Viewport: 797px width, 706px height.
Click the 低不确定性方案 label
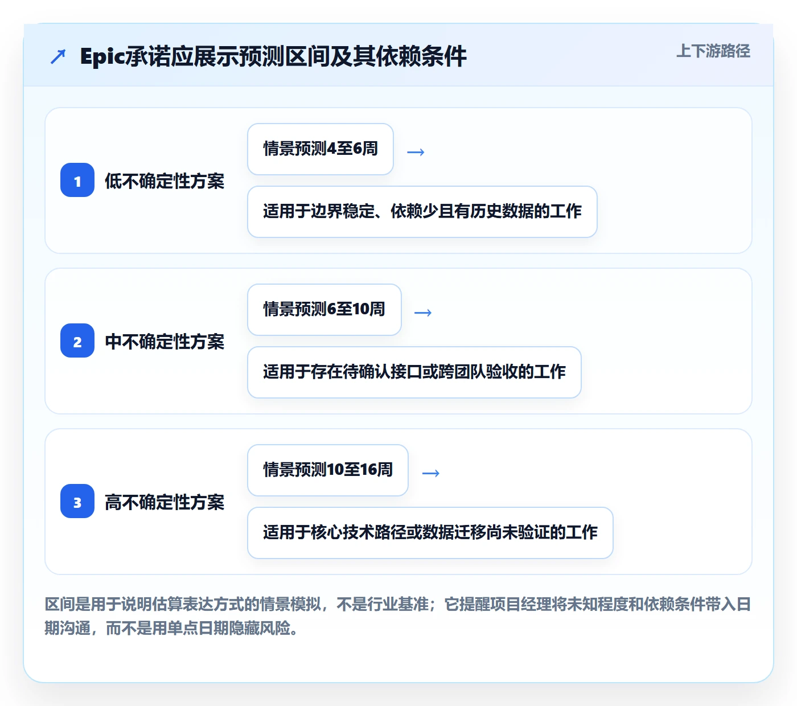click(165, 181)
